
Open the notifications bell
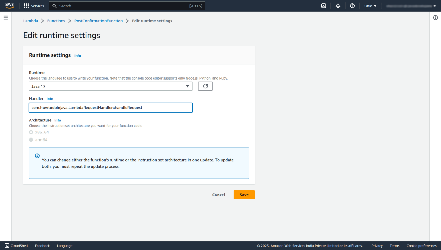338,6
